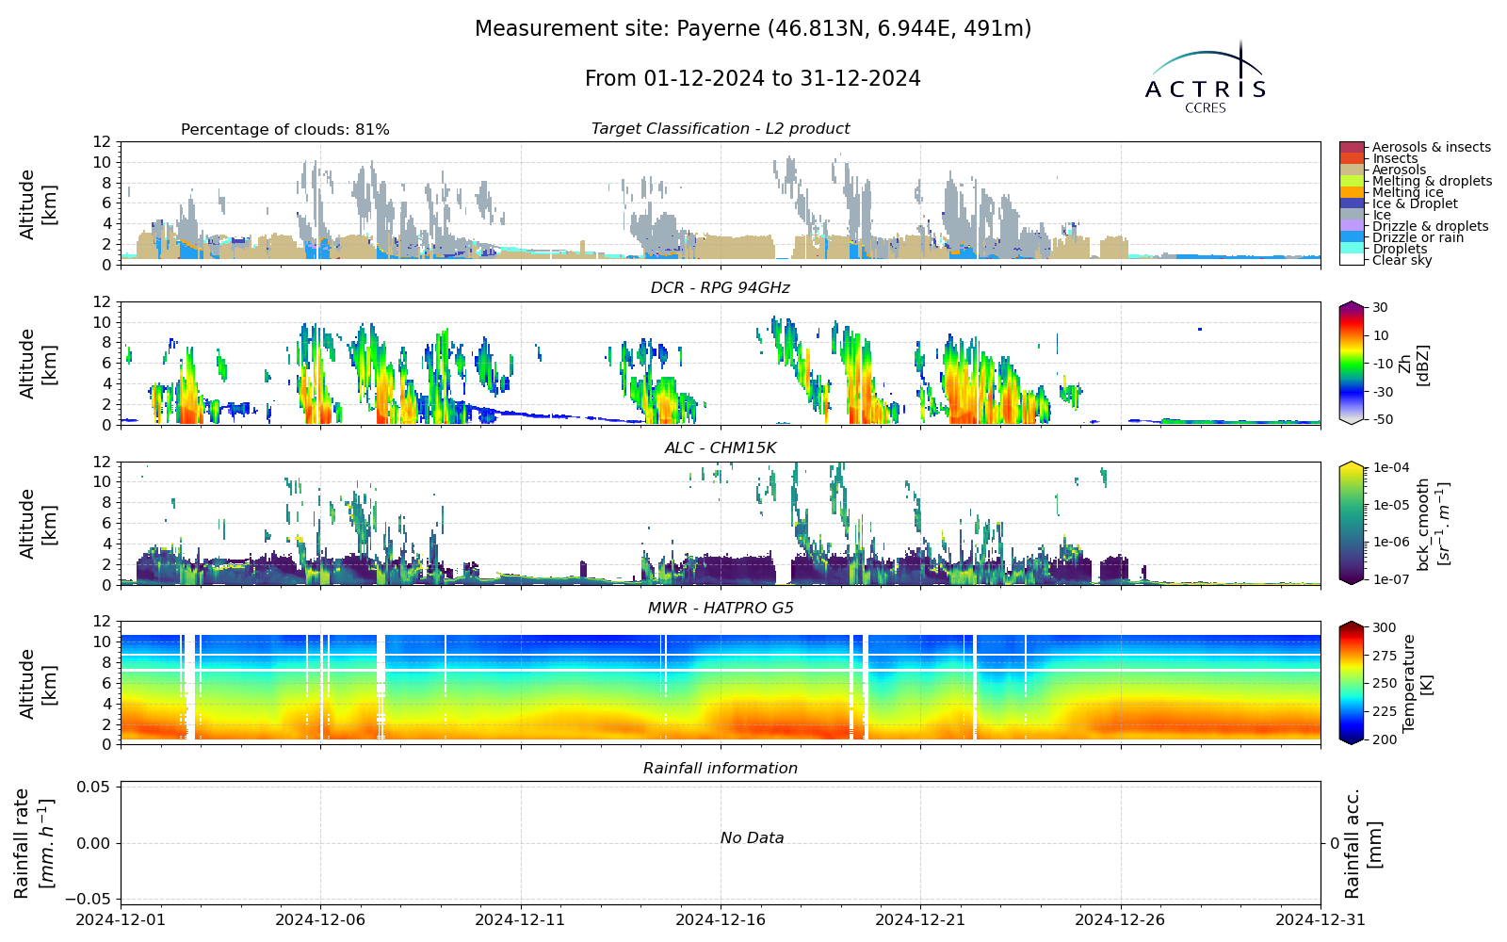Click the Rainfall information title

(x=721, y=769)
